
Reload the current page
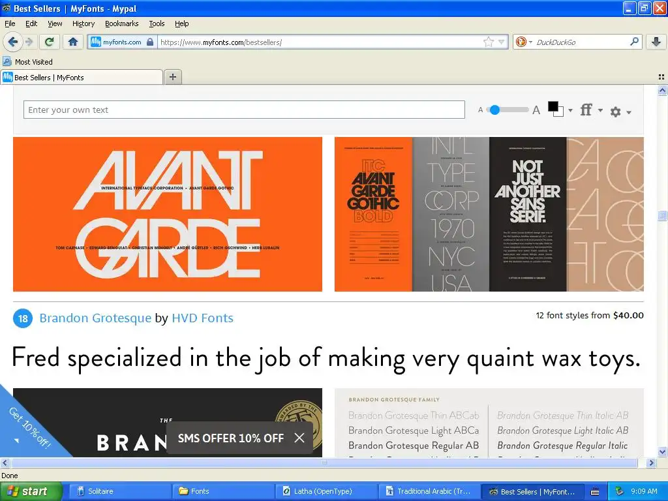click(x=50, y=42)
